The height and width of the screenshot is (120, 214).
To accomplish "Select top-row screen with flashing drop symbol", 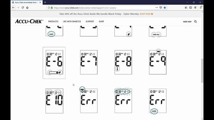I will [123, 31].
